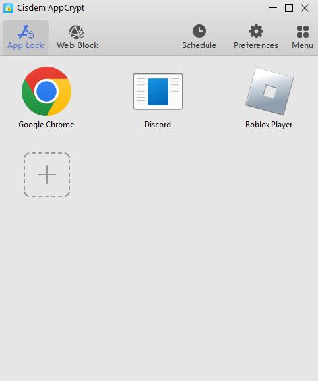
Task: Click the Schedule text label
Action: [x=199, y=45]
